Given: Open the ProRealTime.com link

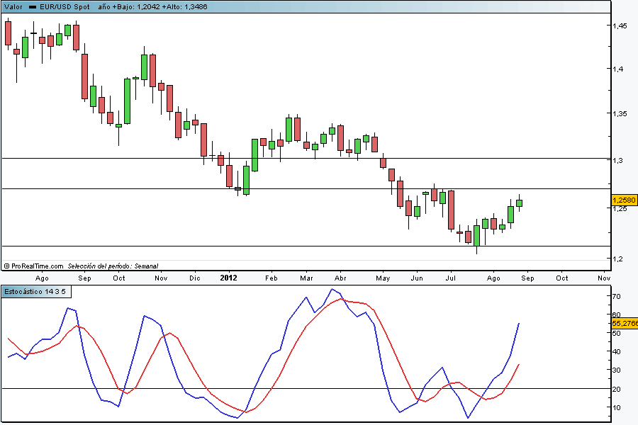Looking at the screenshot, I should (37, 266).
